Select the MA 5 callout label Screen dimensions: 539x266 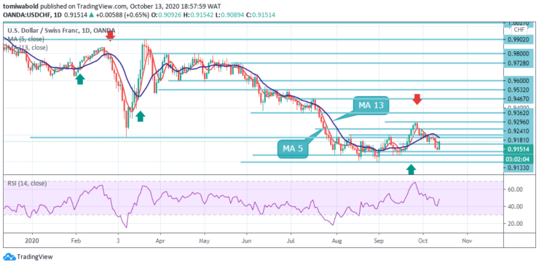293,149
